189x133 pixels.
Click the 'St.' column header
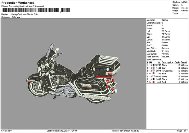(159, 62)
